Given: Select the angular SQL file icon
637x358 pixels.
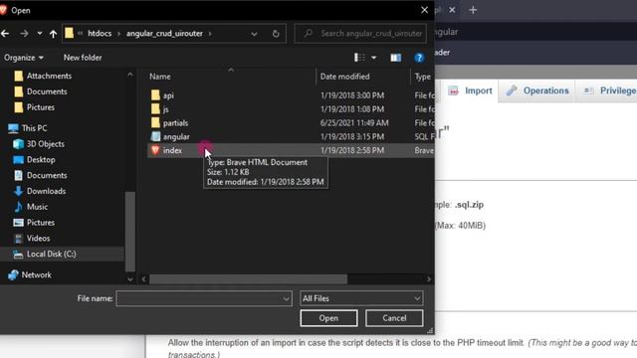Looking at the screenshot, I should (x=155, y=137).
